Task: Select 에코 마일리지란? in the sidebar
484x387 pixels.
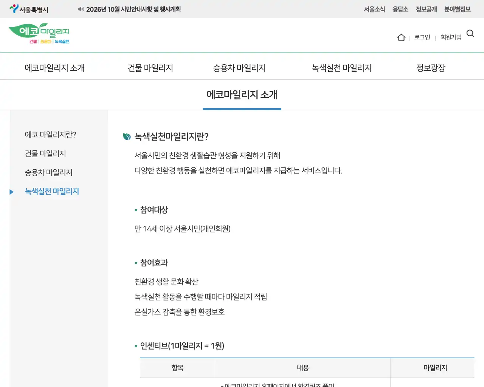Action: point(50,135)
